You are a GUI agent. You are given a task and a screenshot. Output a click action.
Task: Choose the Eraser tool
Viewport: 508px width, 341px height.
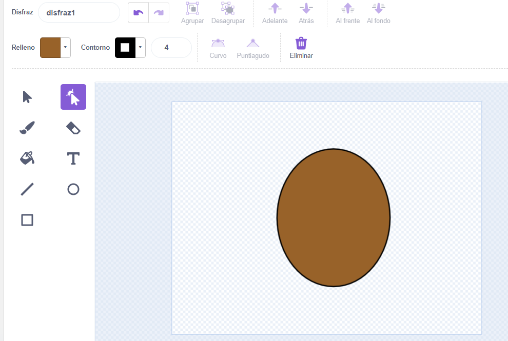[73, 128]
